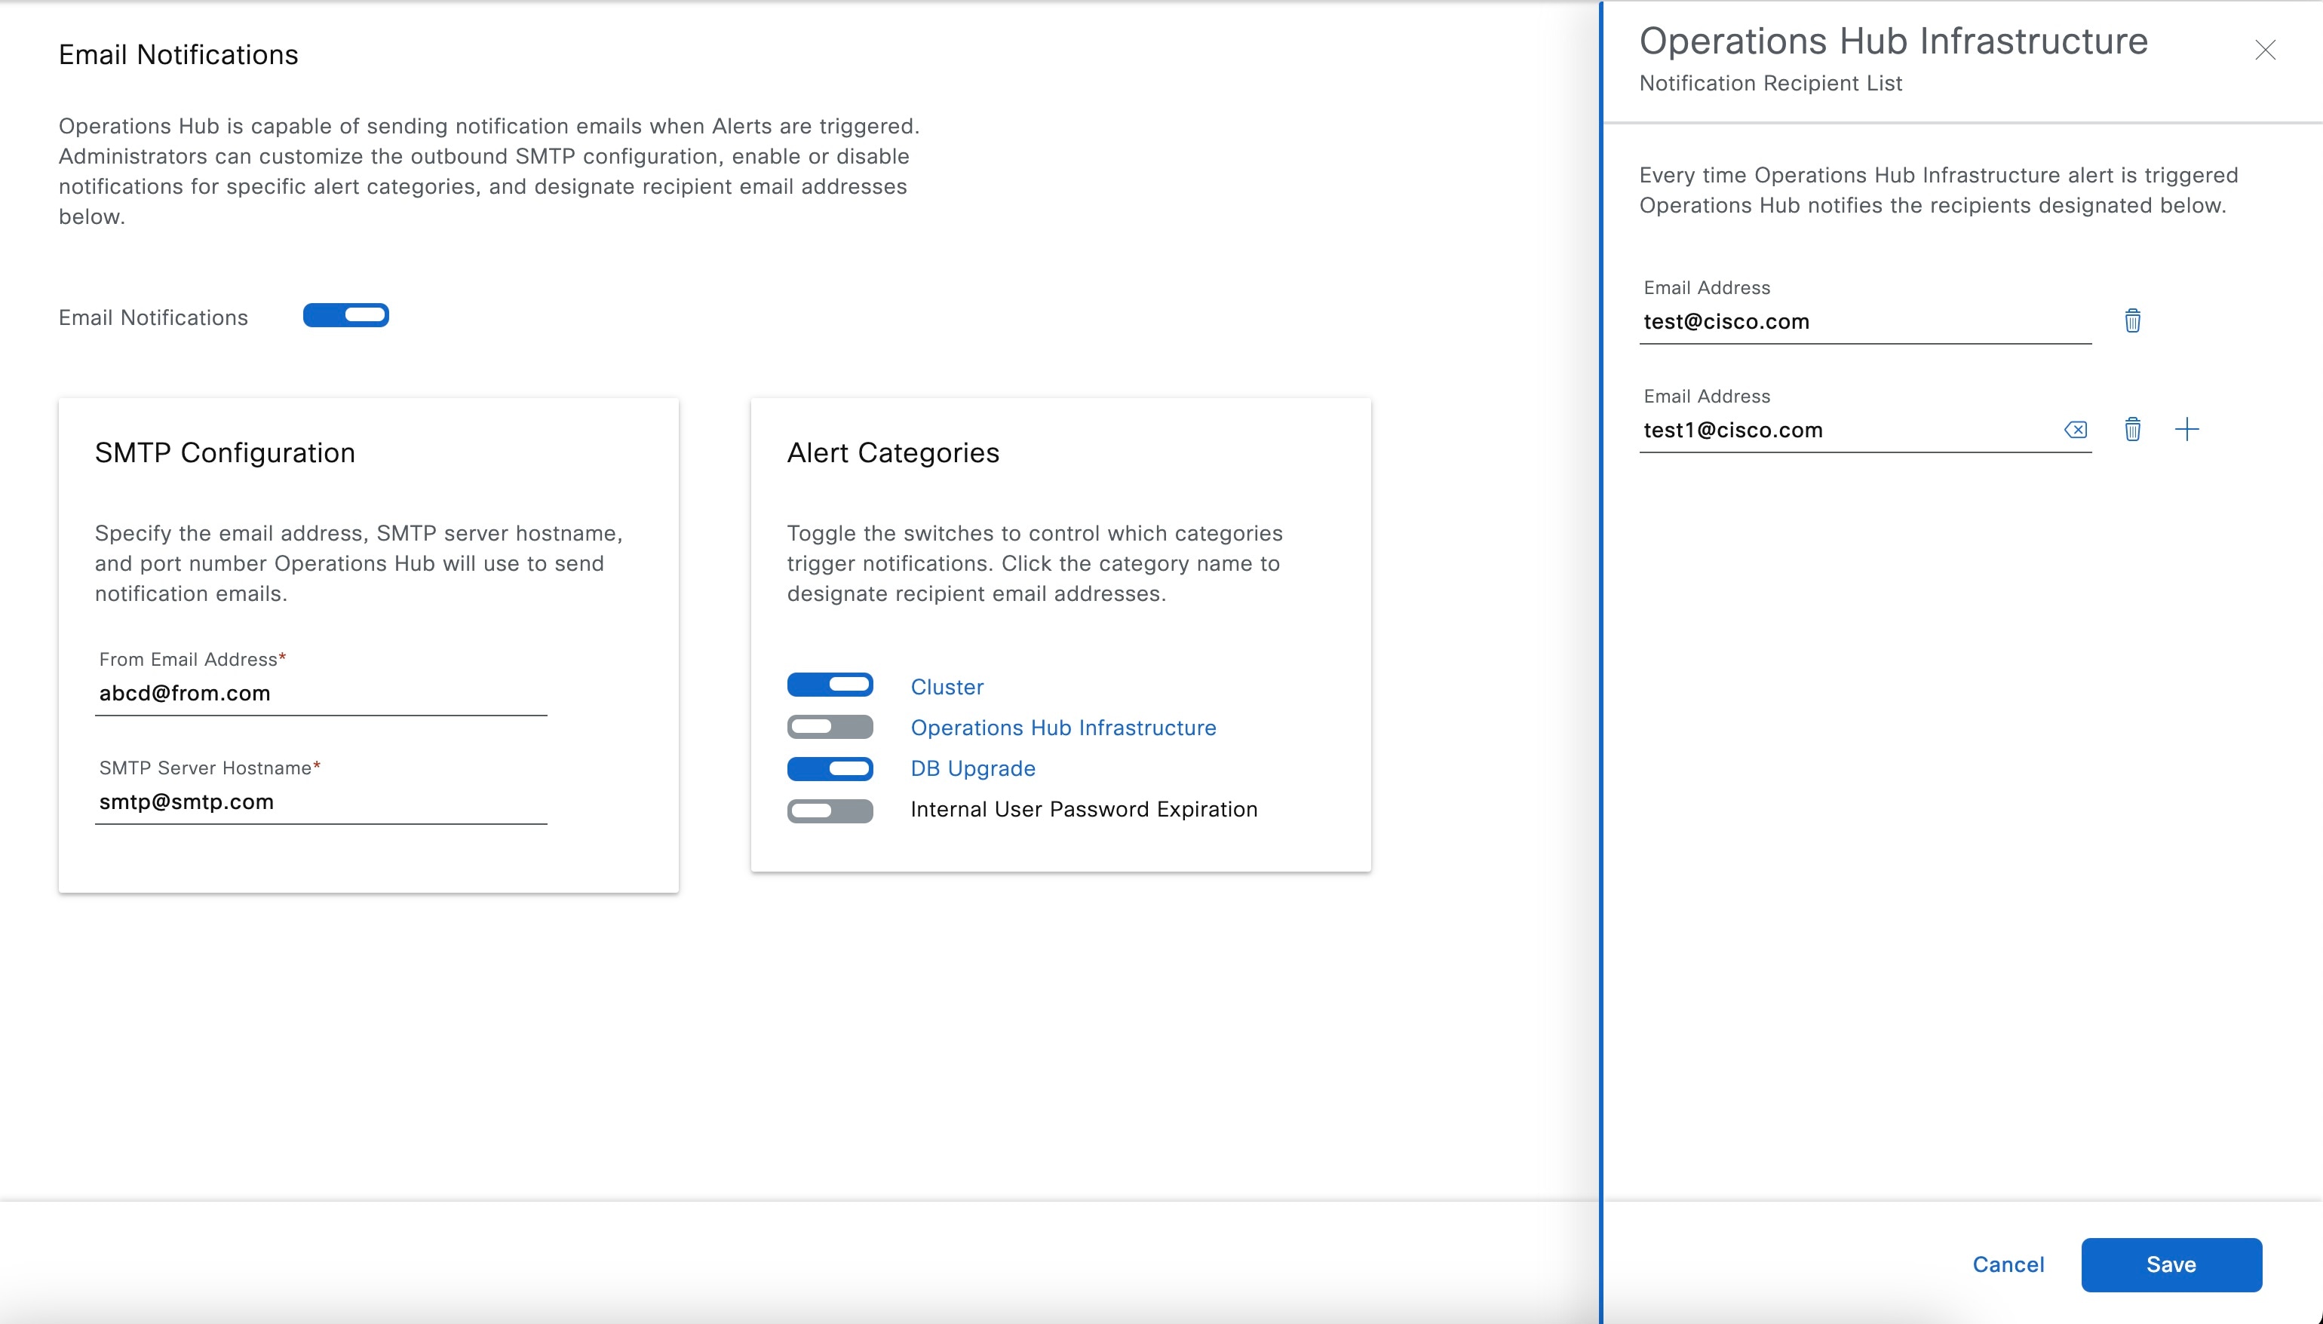
Task: Open the DB Upgrade recipient list
Action: pyautogui.click(x=972, y=768)
